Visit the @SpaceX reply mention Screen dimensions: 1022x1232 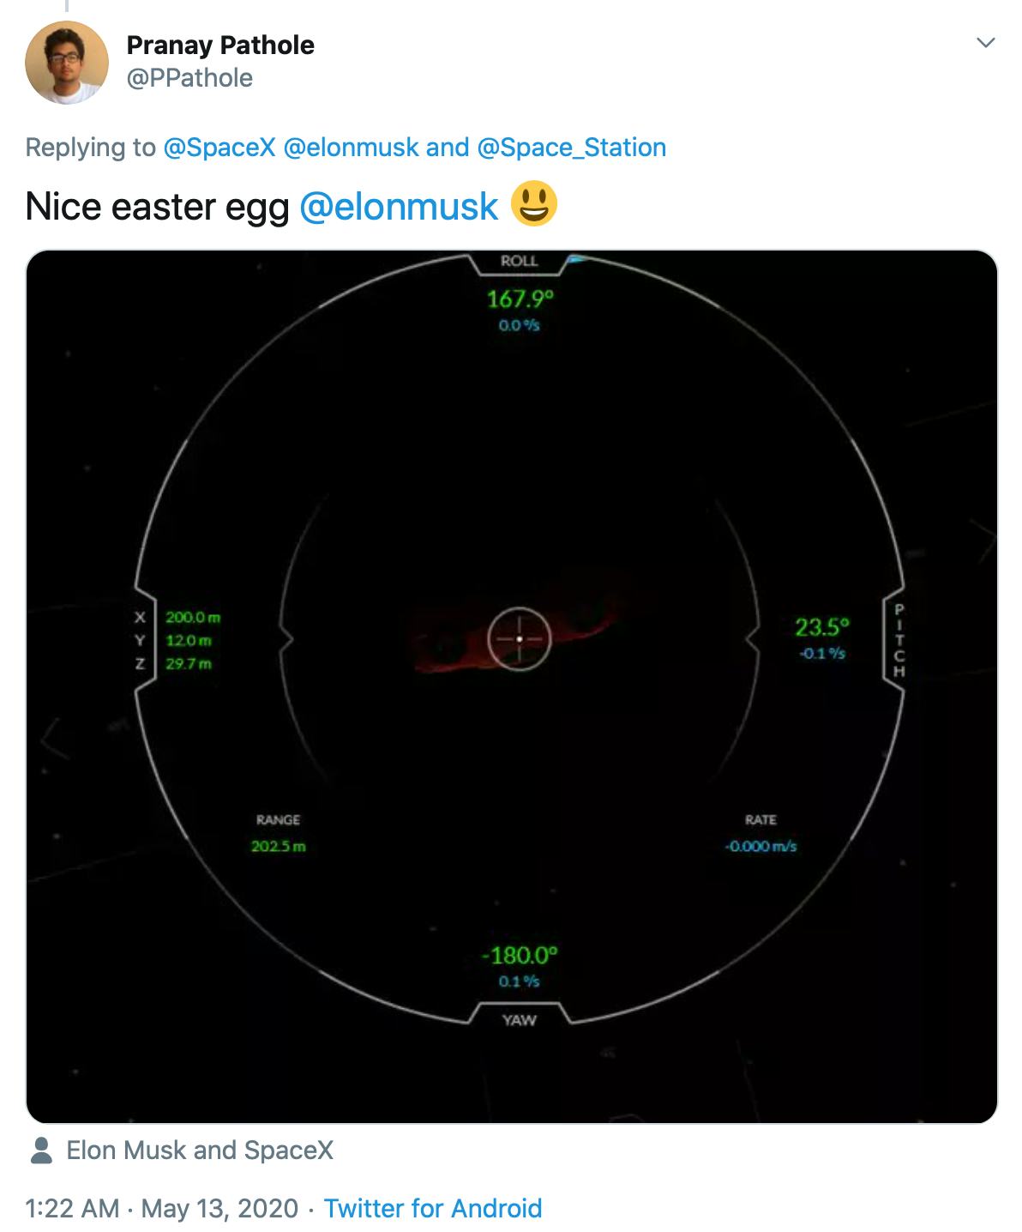coord(219,148)
